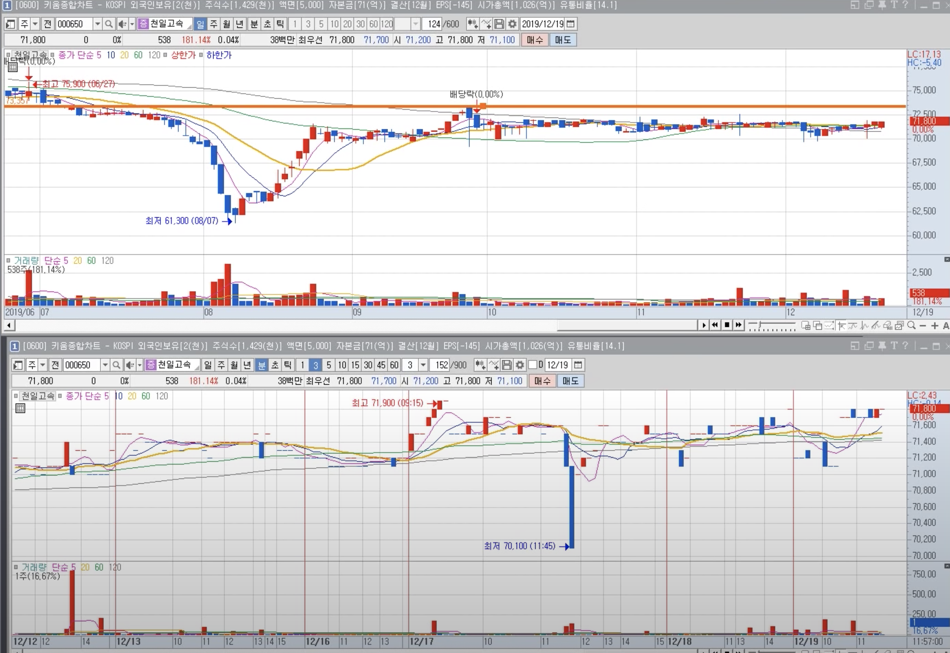Viewport: 950px width, 653px height.
Task: Click the red 매수 buy button in top chart
Action: tap(534, 40)
